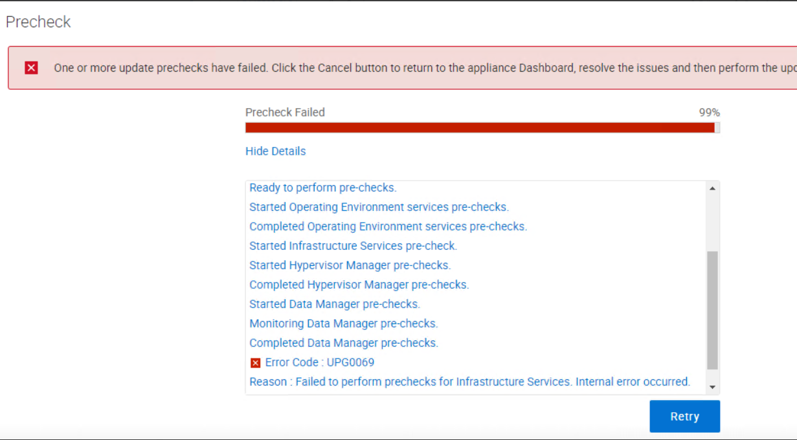The image size is (797, 440).
Task: Click the red error icon in the alert banner
Action: click(30, 67)
